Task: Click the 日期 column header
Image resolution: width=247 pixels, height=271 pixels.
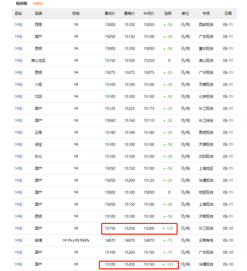Action: 228,14
